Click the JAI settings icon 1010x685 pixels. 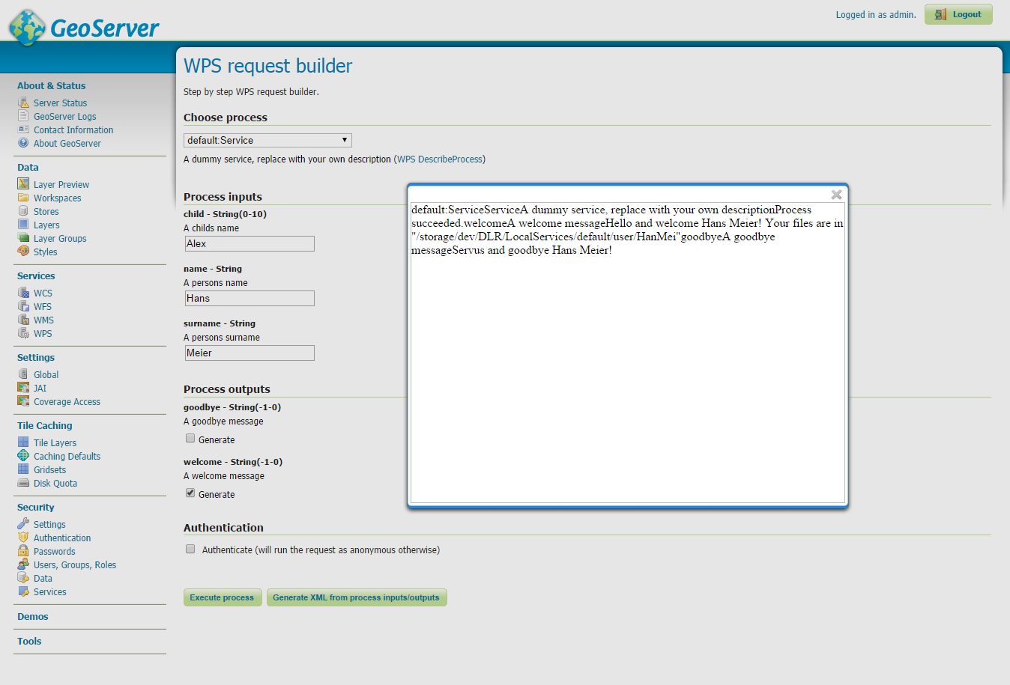click(23, 388)
